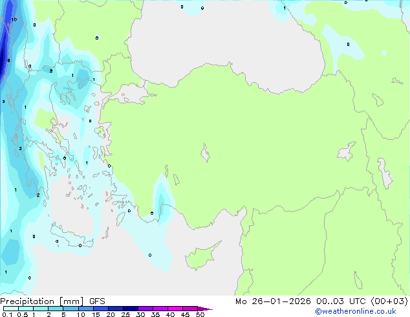
Task: Click the "0.5" legend scale label
Action: [22, 314]
